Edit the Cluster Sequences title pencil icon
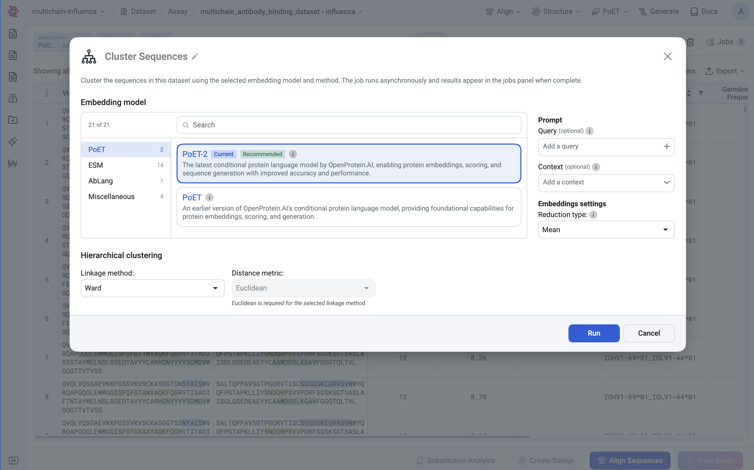The image size is (754, 470). click(x=195, y=57)
